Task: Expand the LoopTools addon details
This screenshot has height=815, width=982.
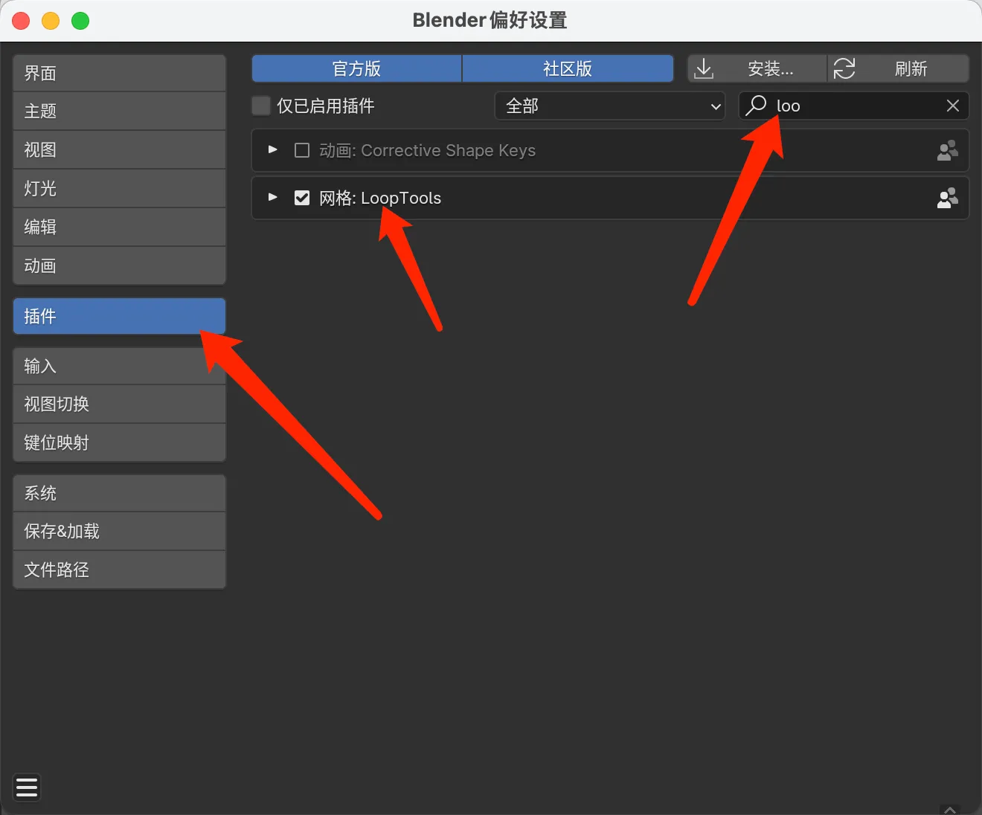Action: 273,198
